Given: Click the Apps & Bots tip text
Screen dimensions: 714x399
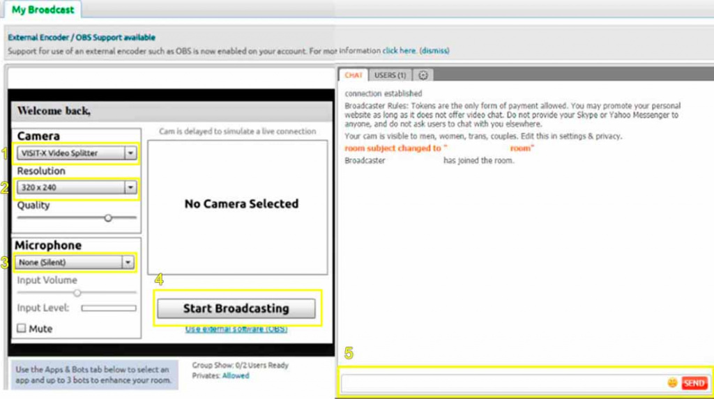Looking at the screenshot, I should [94, 375].
